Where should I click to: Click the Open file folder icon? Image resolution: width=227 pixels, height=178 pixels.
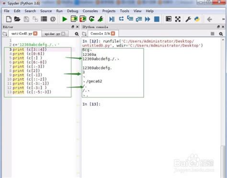pyautogui.click(x=17, y=19)
